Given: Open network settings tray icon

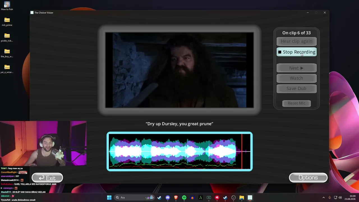Looking at the screenshot, I should (335, 198).
